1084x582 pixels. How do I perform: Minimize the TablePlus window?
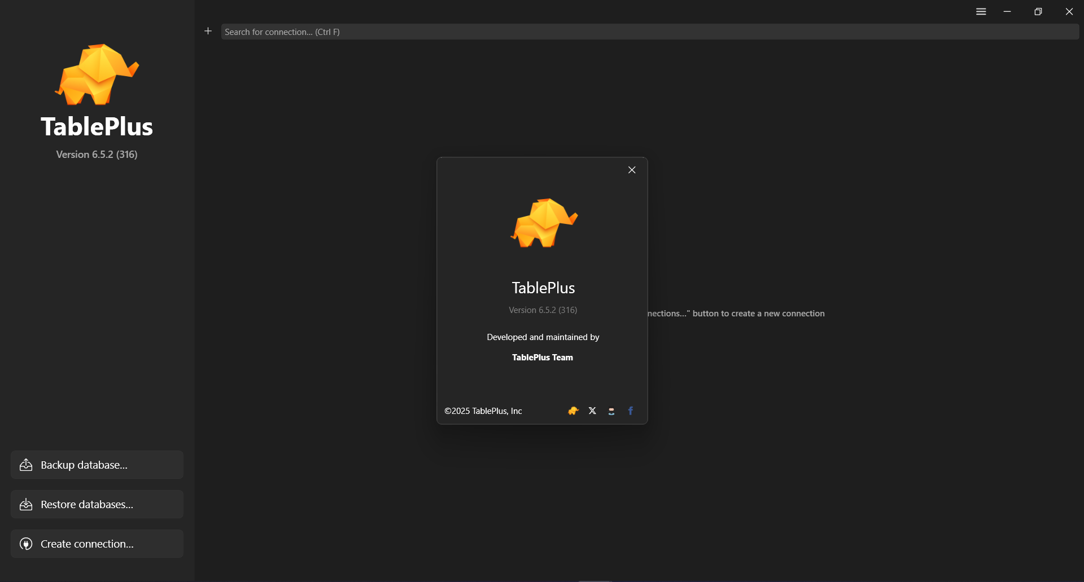(1007, 11)
